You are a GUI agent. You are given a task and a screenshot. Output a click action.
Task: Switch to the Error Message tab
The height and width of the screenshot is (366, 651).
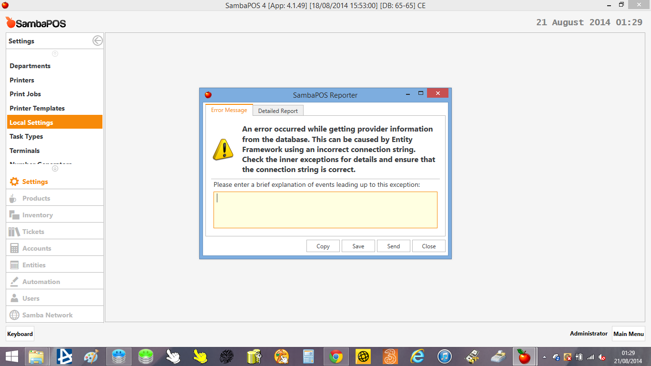click(x=229, y=110)
